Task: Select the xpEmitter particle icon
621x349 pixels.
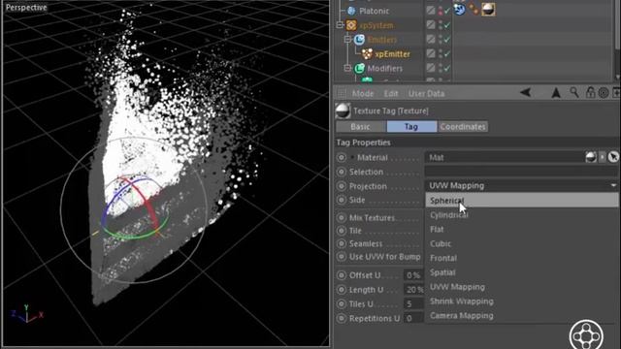Action: tap(367, 54)
